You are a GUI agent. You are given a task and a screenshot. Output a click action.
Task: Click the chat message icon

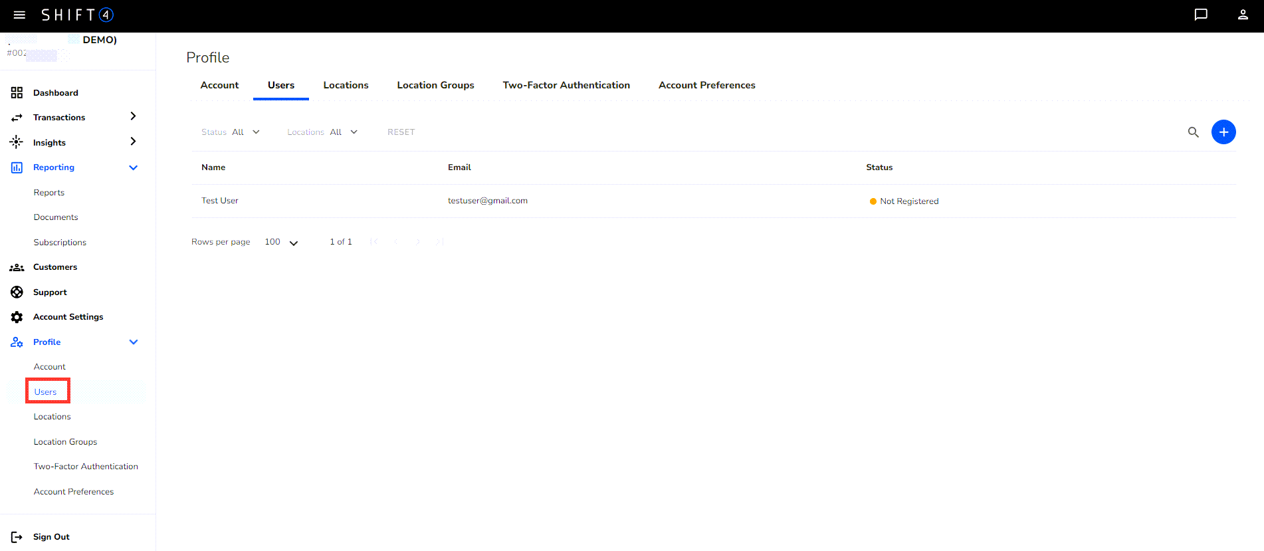click(x=1200, y=15)
